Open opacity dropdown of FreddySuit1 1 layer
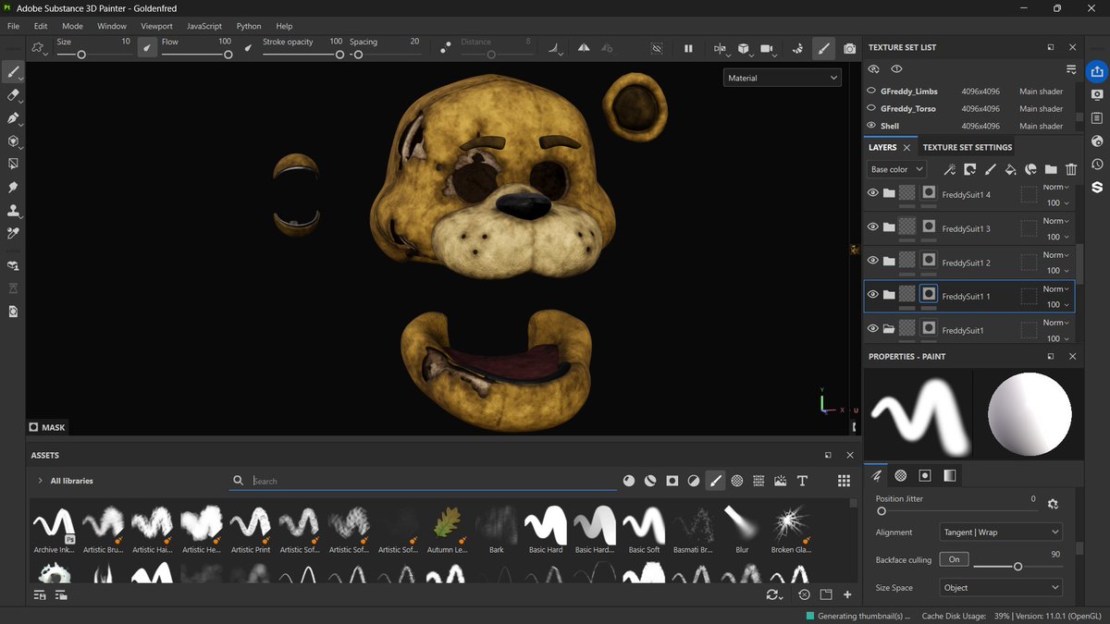Viewport: 1110px width, 624px height. pyautogui.click(x=1059, y=304)
